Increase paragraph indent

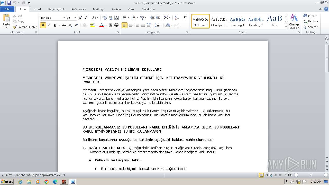tap(158, 18)
